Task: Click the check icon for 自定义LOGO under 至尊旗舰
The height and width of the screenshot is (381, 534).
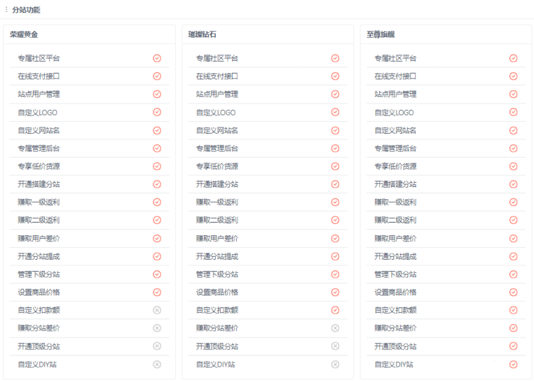Action: (x=513, y=112)
